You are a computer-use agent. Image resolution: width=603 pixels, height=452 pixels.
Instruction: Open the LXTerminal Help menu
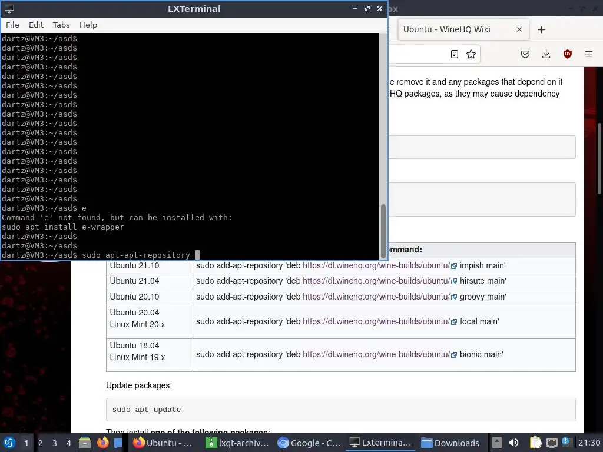(x=88, y=25)
